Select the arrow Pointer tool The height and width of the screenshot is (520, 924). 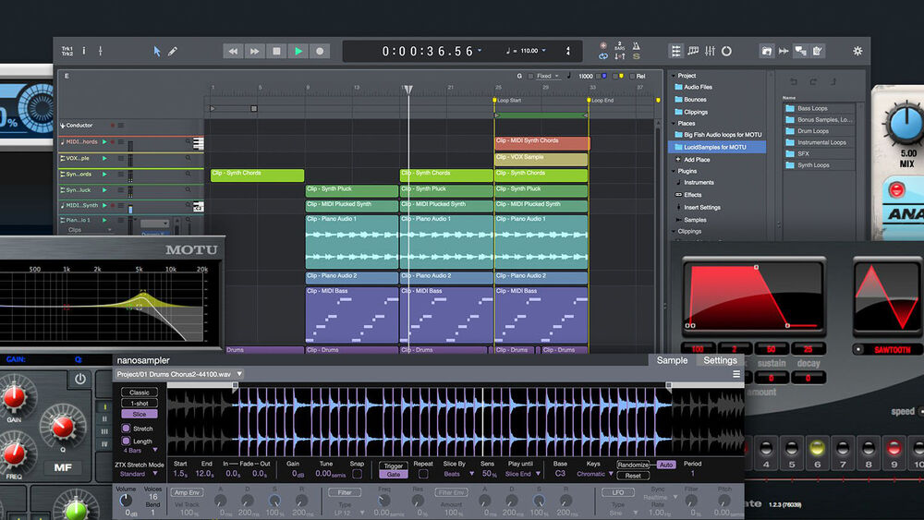(x=157, y=52)
